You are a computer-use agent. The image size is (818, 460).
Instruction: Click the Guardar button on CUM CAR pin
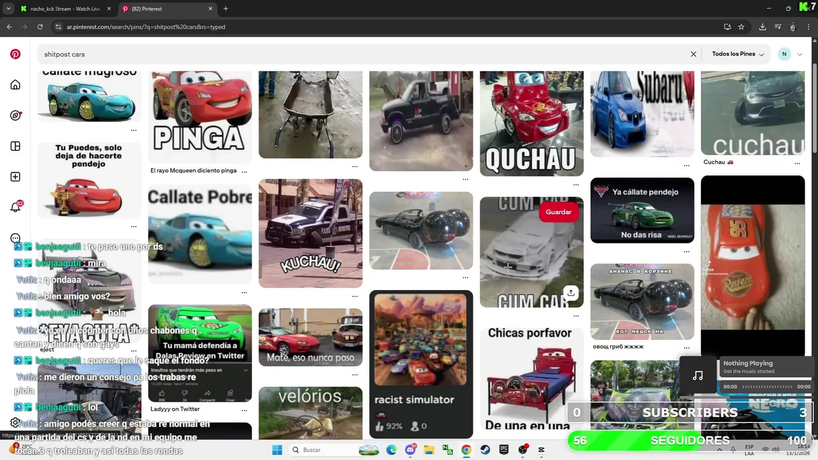(559, 212)
